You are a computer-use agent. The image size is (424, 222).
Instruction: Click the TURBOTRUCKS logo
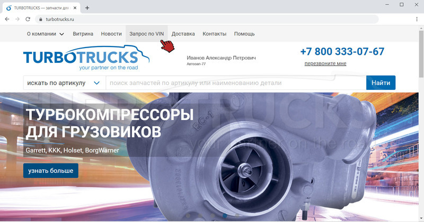point(86,58)
